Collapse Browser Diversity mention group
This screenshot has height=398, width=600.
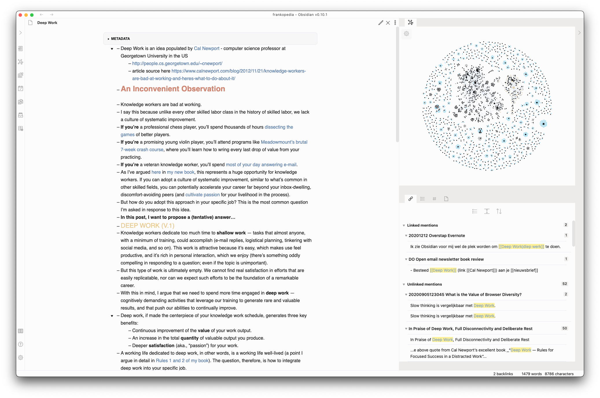(406, 295)
